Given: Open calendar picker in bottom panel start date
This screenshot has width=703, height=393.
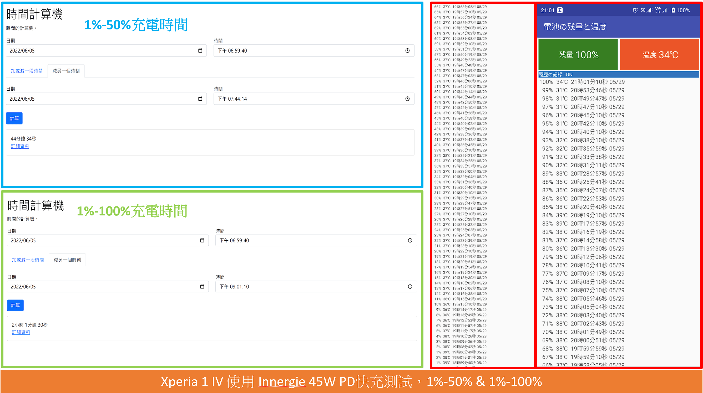Looking at the screenshot, I should pos(202,240).
